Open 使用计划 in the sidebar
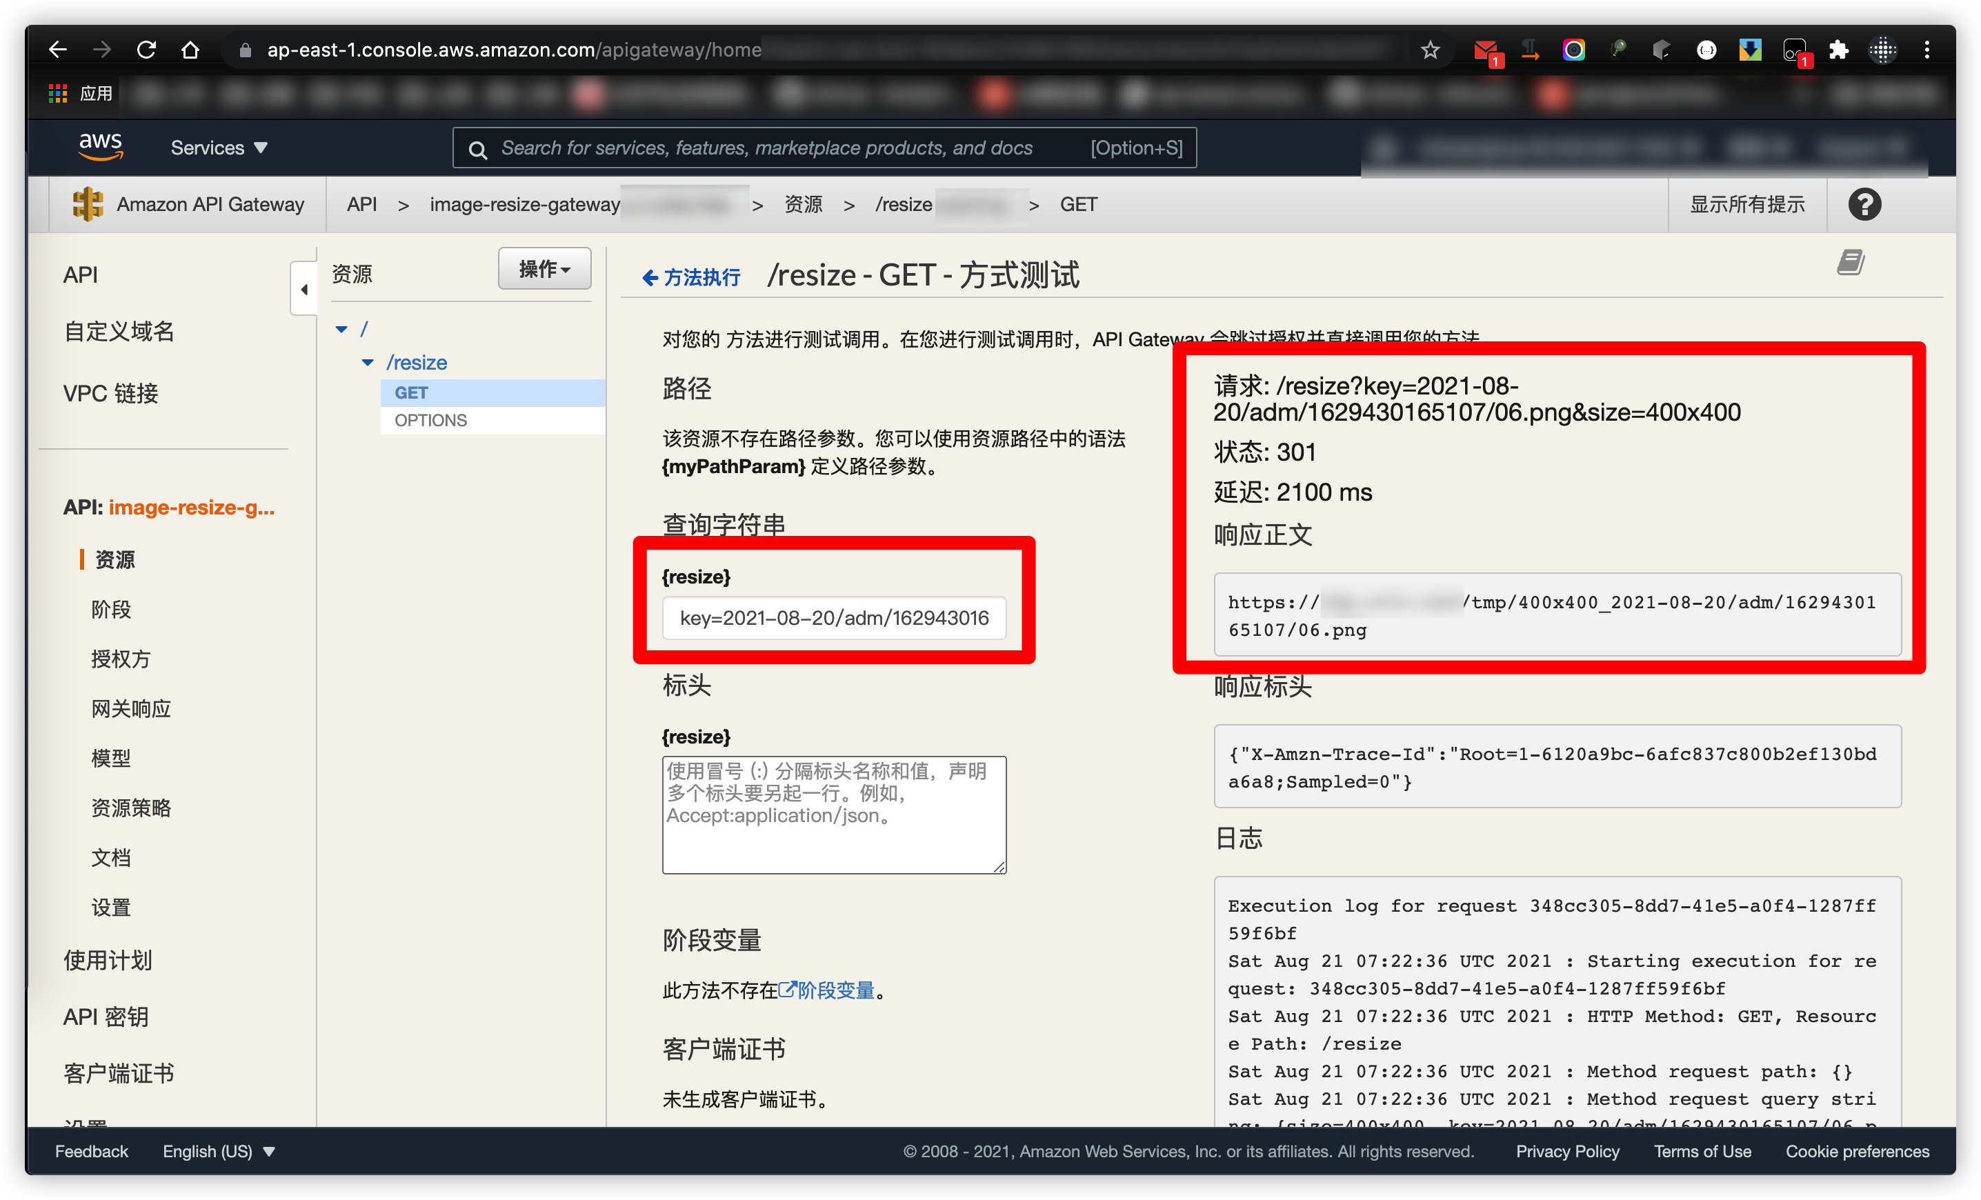The height and width of the screenshot is (1200, 1981). (108, 961)
